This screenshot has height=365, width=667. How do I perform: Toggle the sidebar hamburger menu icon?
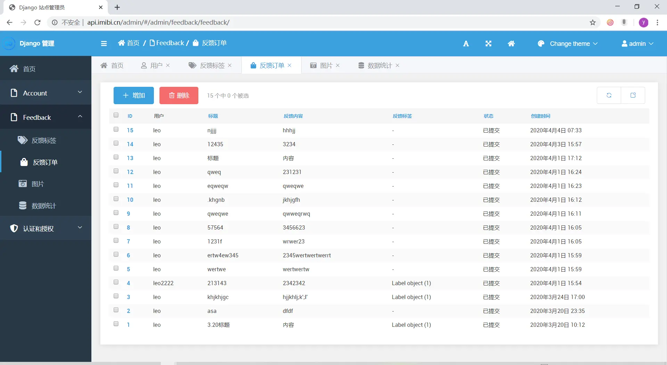click(x=104, y=43)
